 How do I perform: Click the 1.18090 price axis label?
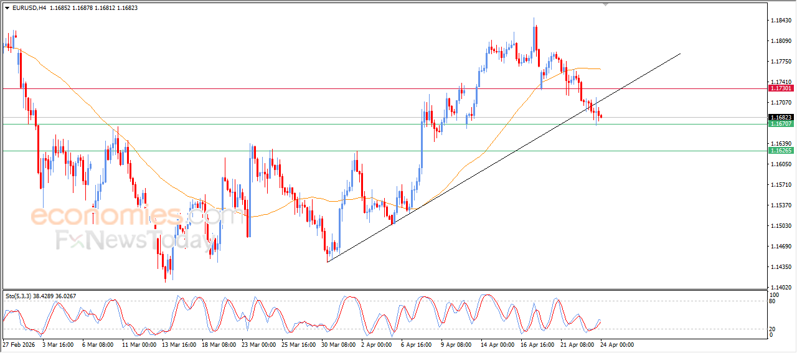point(781,41)
